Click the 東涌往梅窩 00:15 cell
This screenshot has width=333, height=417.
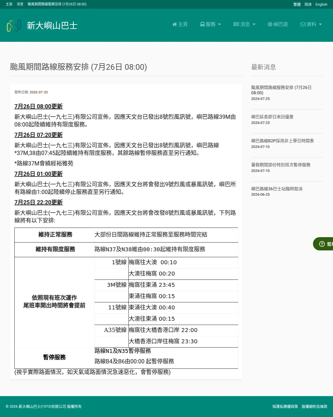(183, 296)
